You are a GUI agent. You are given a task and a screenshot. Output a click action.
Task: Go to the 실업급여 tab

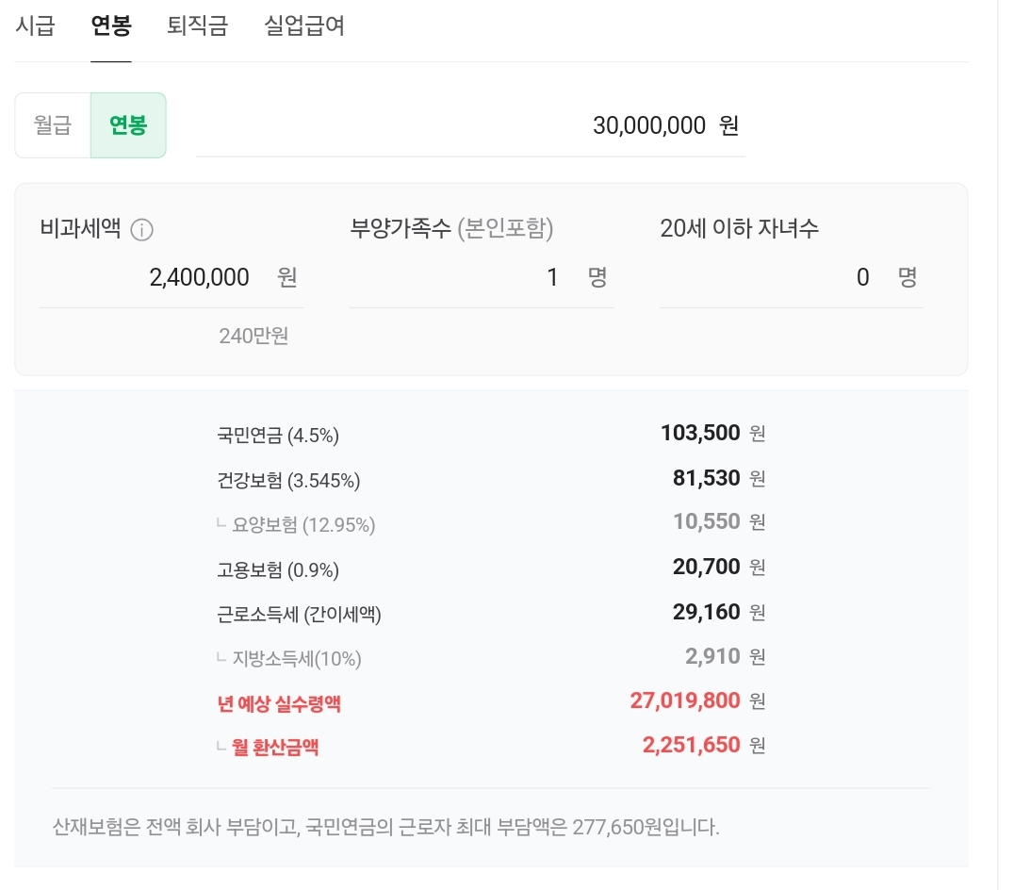(303, 25)
